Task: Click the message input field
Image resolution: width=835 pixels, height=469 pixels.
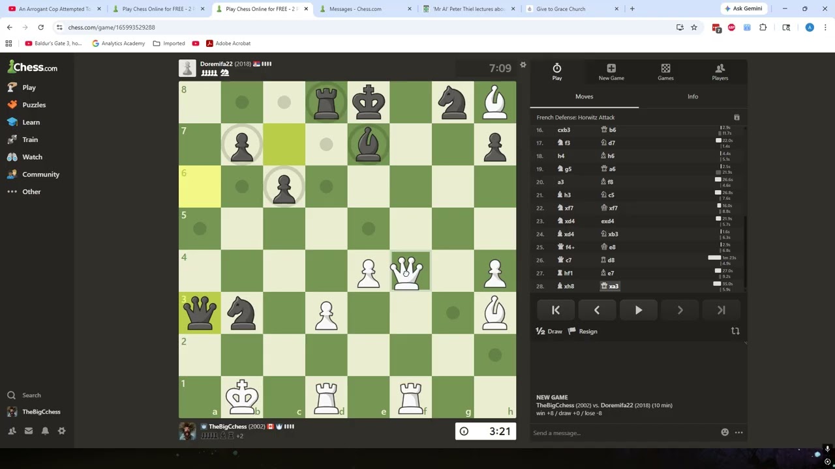Action: pyautogui.click(x=625, y=433)
